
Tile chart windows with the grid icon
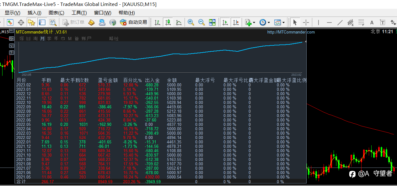212,22
